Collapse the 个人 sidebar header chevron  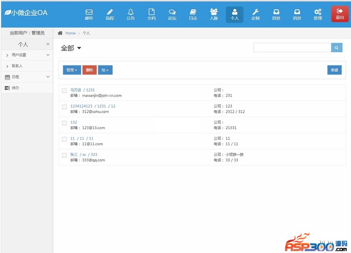click(x=48, y=44)
